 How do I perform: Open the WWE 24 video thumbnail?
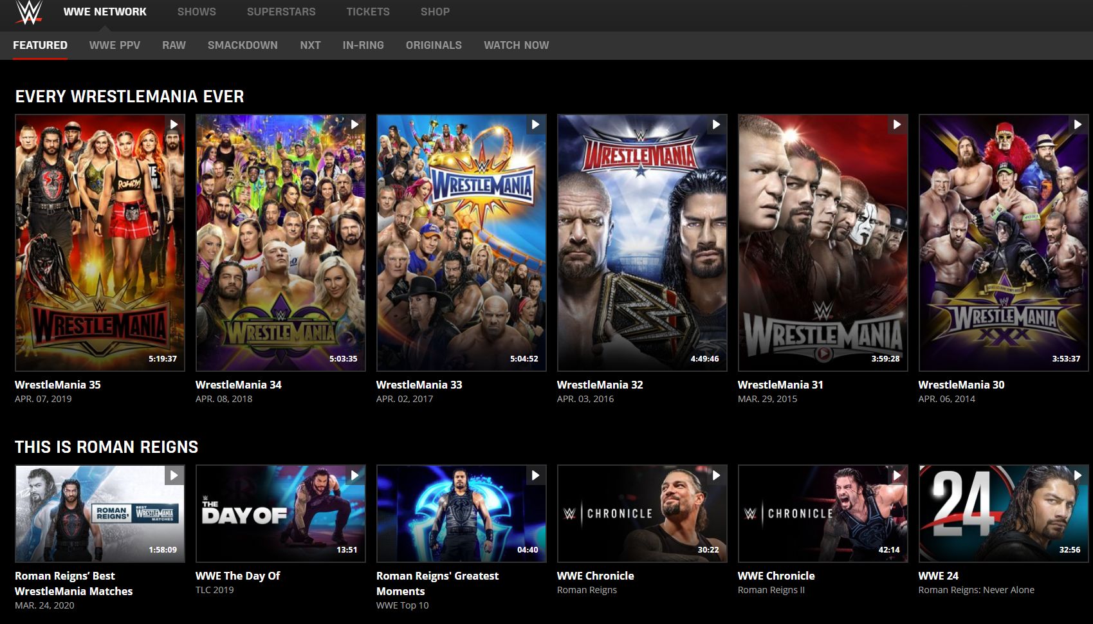click(x=1004, y=513)
